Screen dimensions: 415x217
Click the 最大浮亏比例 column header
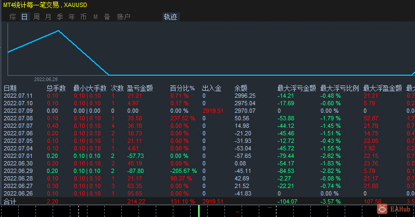(339, 88)
